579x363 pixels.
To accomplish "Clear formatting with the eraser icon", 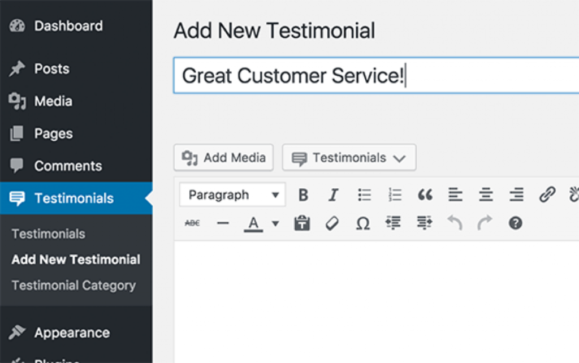I will [332, 223].
